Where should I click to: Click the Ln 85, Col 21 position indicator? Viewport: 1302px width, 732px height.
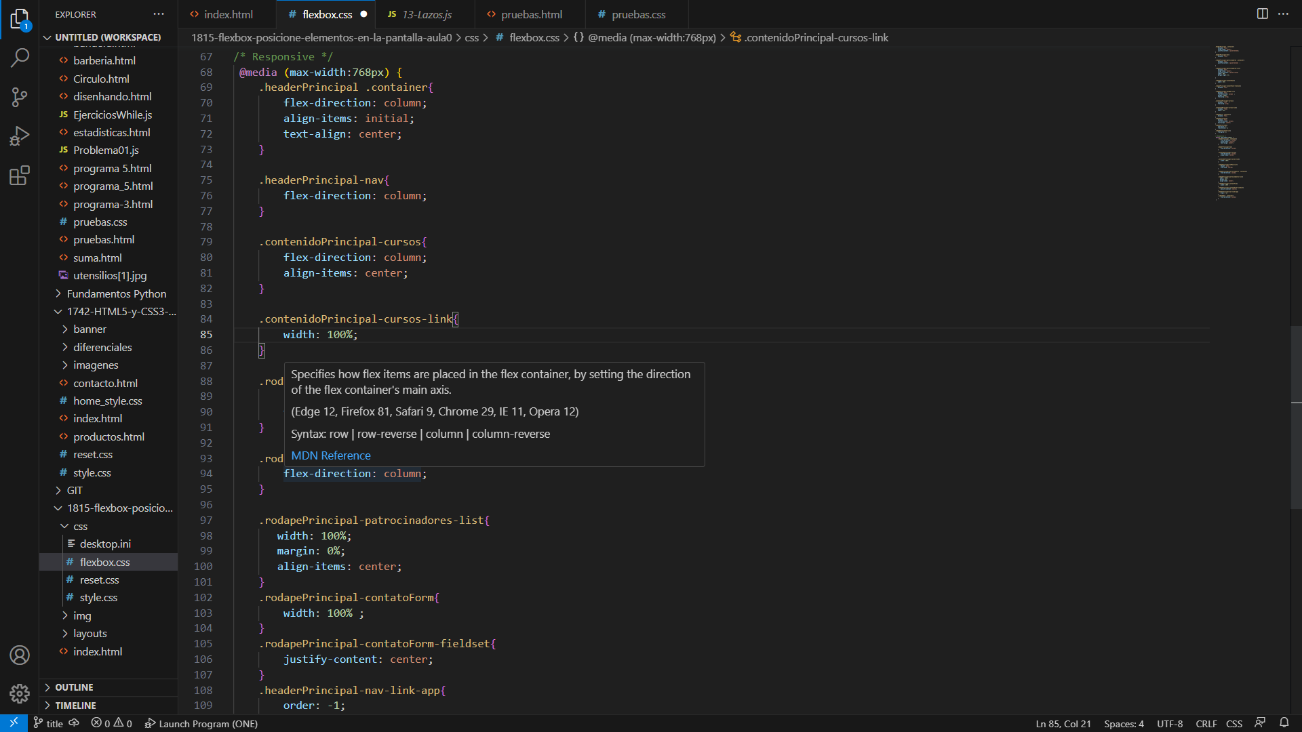click(x=1063, y=723)
